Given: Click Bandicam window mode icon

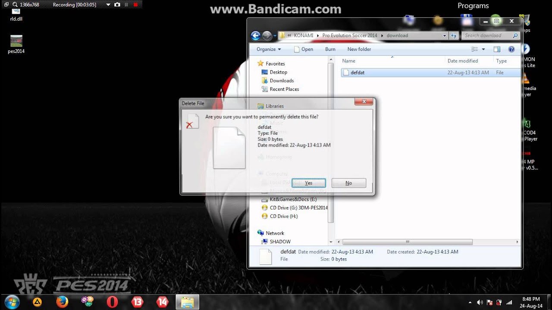Looking at the screenshot, I should (6, 5).
